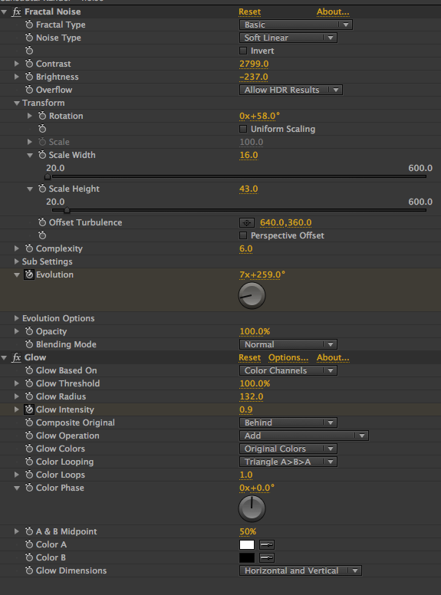Click the Glow Operation stopwatch icon
This screenshot has height=595, width=441.
click(29, 436)
